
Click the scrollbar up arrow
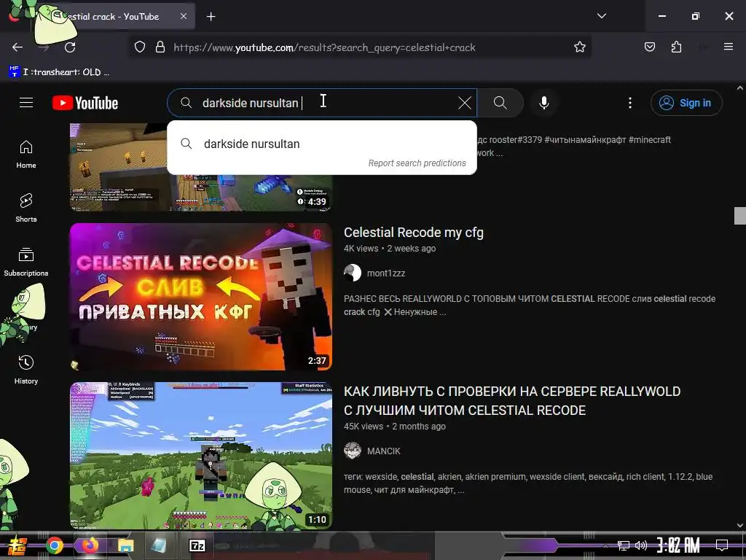click(x=739, y=88)
